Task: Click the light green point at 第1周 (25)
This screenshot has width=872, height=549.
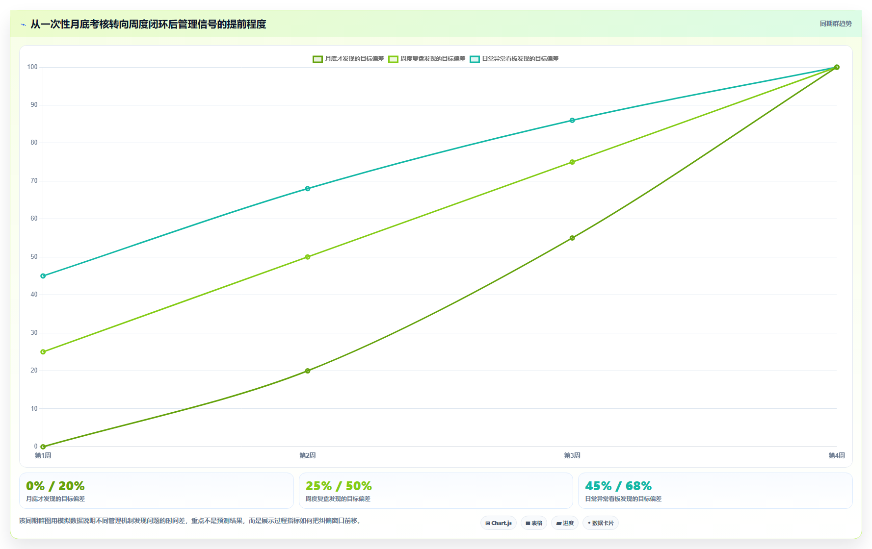Action: point(43,352)
